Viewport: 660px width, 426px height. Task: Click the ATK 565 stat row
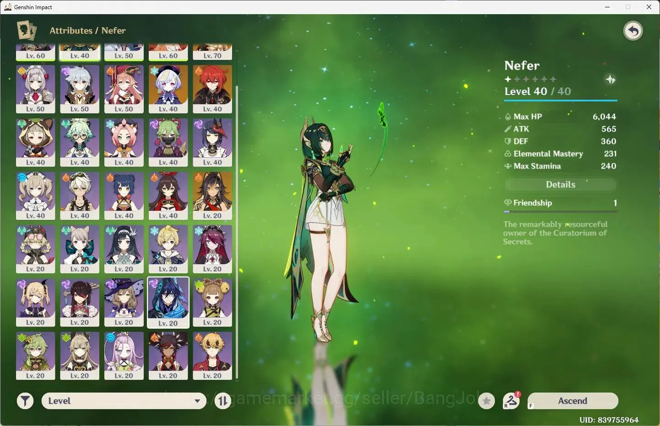(x=561, y=129)
